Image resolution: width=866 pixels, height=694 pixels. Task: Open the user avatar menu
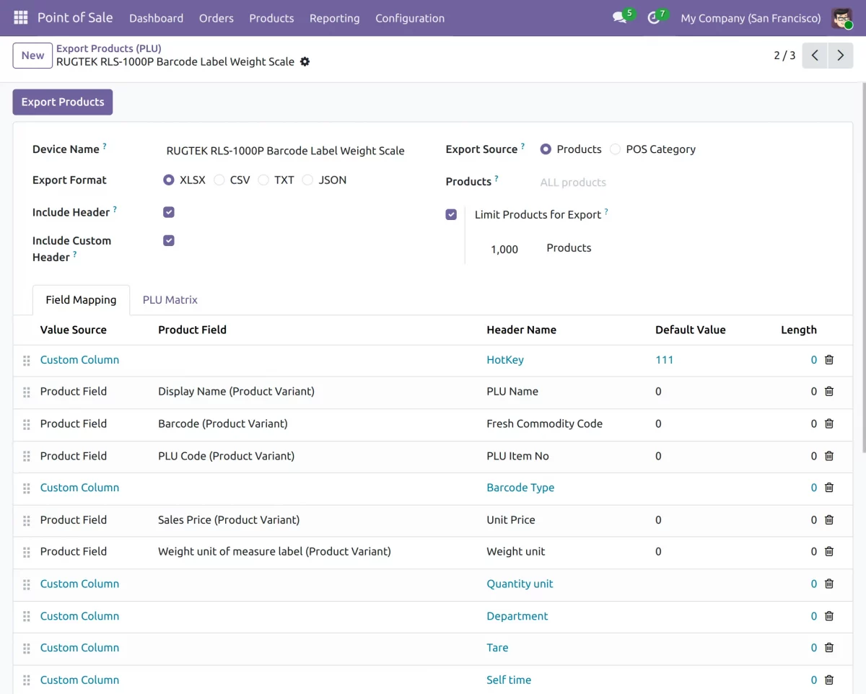click(841, 18)
